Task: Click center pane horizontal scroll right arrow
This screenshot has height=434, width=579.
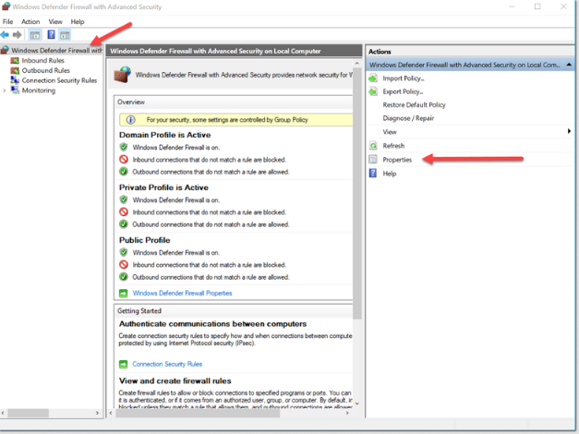Action: 346,413
